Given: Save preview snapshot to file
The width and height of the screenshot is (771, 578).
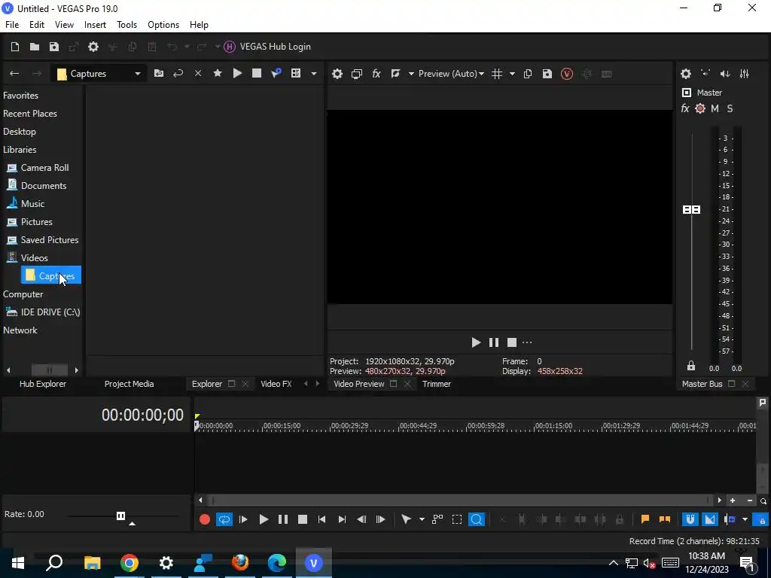Looking at the screenshot, I should pyautogui.click(x=547, y=74).
